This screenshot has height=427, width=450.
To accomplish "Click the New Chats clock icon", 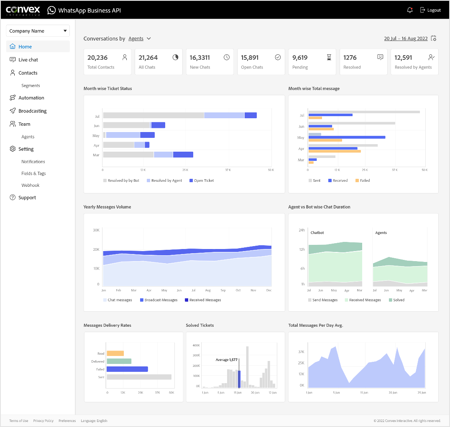I will click(x=227, y=58).
